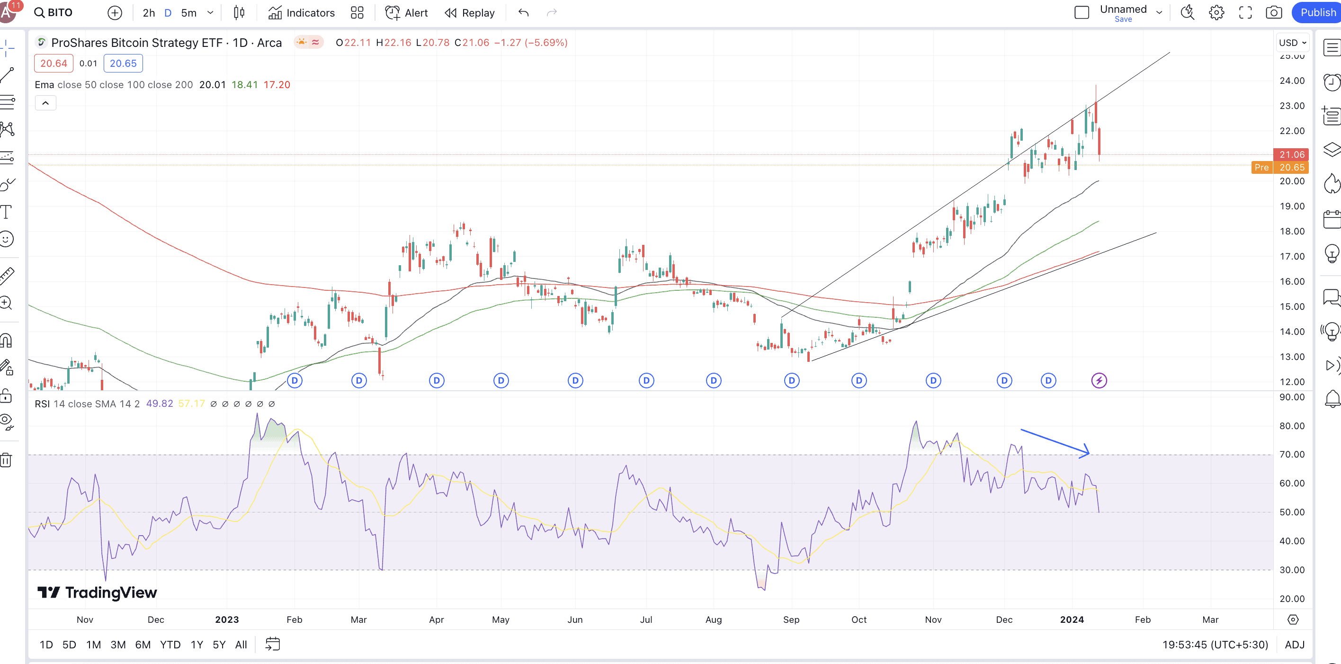Image resolution: width=1341 pixels, height=664 pixels.
Task: Take a chart snapshot with camera icon
Action: pos(1273,12)
